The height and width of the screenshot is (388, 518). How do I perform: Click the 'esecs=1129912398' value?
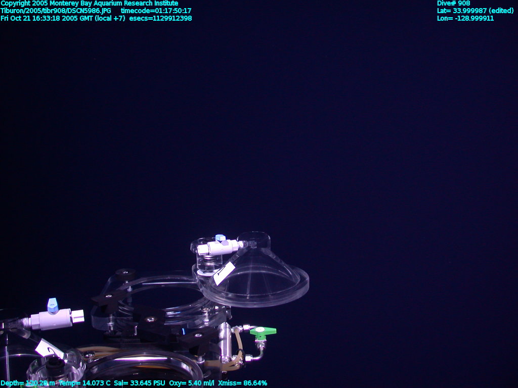click(160, 18)
